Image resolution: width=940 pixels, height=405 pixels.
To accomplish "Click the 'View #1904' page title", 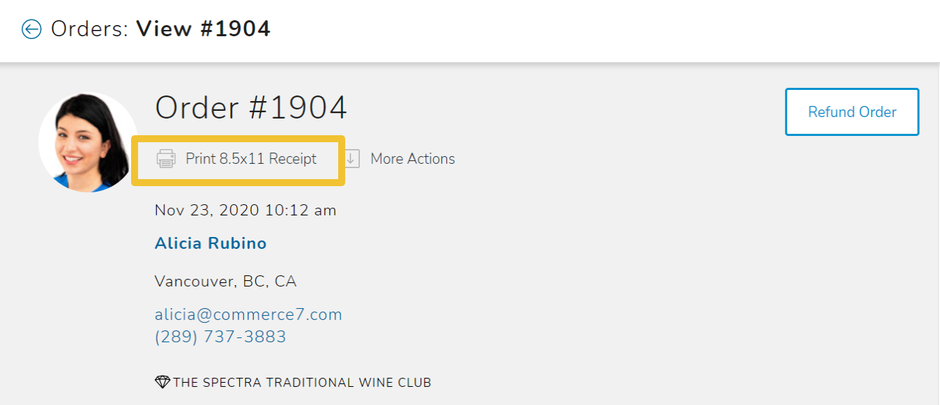I will (x=203, y=29).
